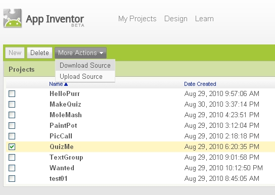Screen dimensions: 275x195
Task: Open the Wanted project
Action: [62, 168]
